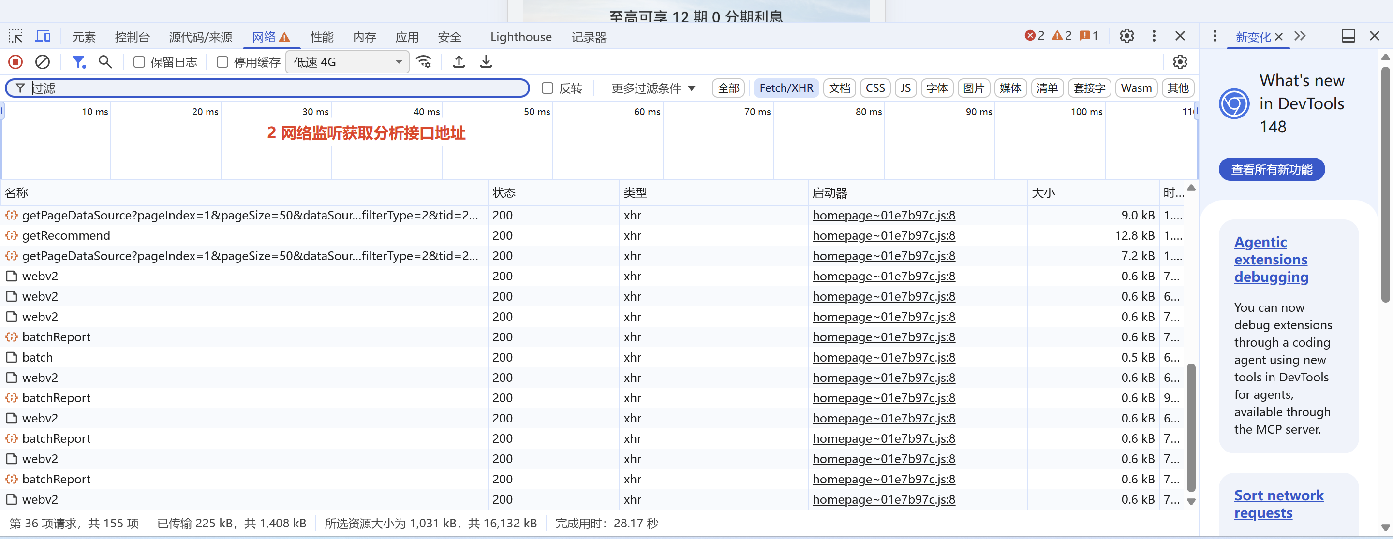The width and height of the screenshot is (1393, 539).
Task: Toggle the 媒体 type filter
Action: point(1011,88)
